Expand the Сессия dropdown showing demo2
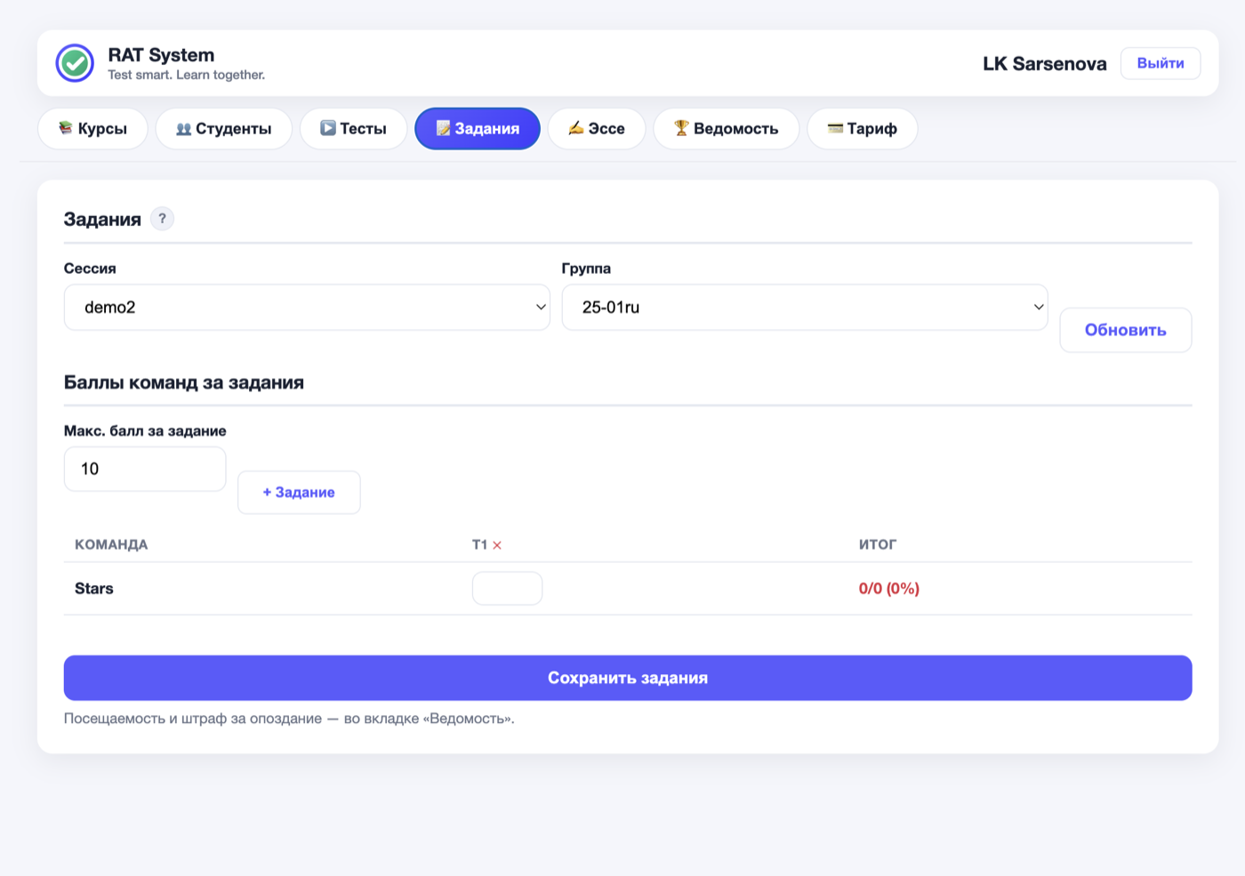 (x=307, y=308)
